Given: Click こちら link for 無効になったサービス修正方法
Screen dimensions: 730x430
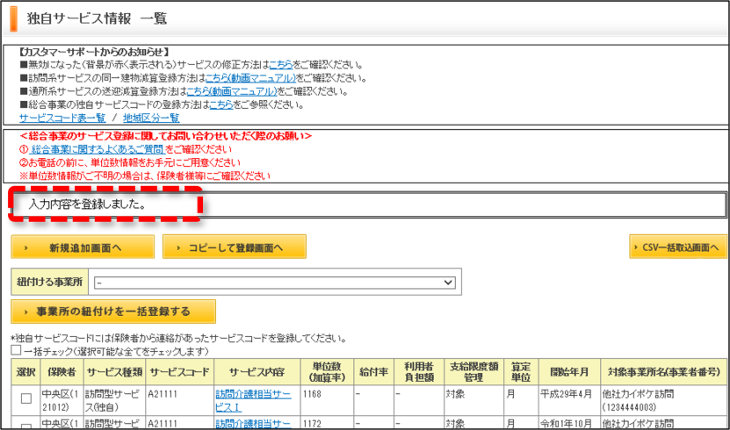Looking at the screenshot, I should tap(281, 65).
